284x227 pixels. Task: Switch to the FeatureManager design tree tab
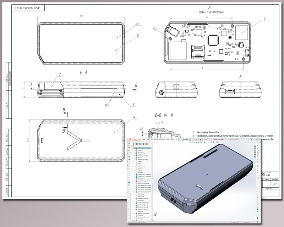tap(133, 144)
